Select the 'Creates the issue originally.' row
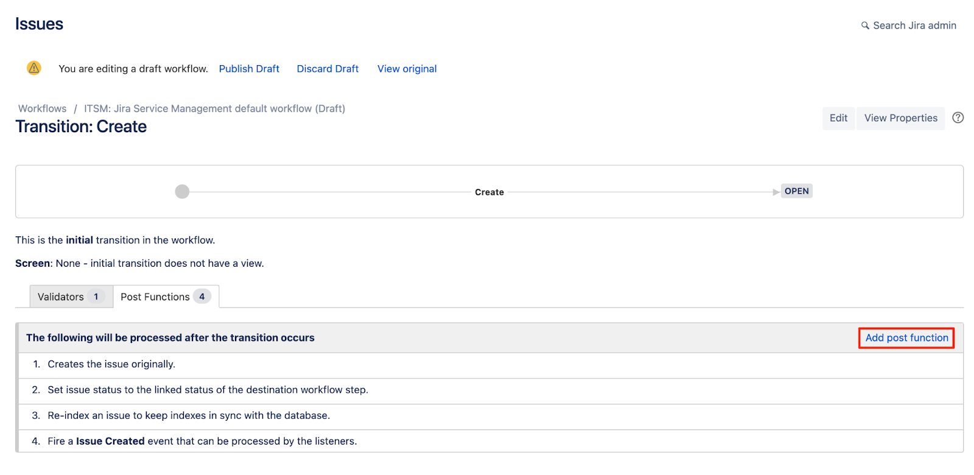 pos(490,364)
